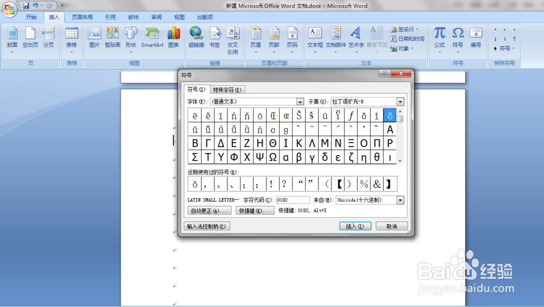Click the IME control handle (输入法控制柄) button
The width and height of the screenshot is (544, 307).
coord(206,226)
